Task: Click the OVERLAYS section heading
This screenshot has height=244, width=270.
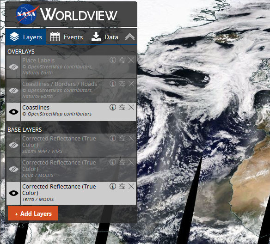Action: tap(21, 52)
